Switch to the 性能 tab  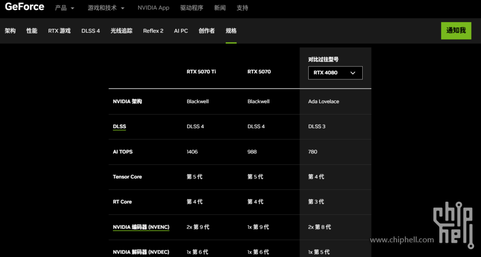(32, 30)
